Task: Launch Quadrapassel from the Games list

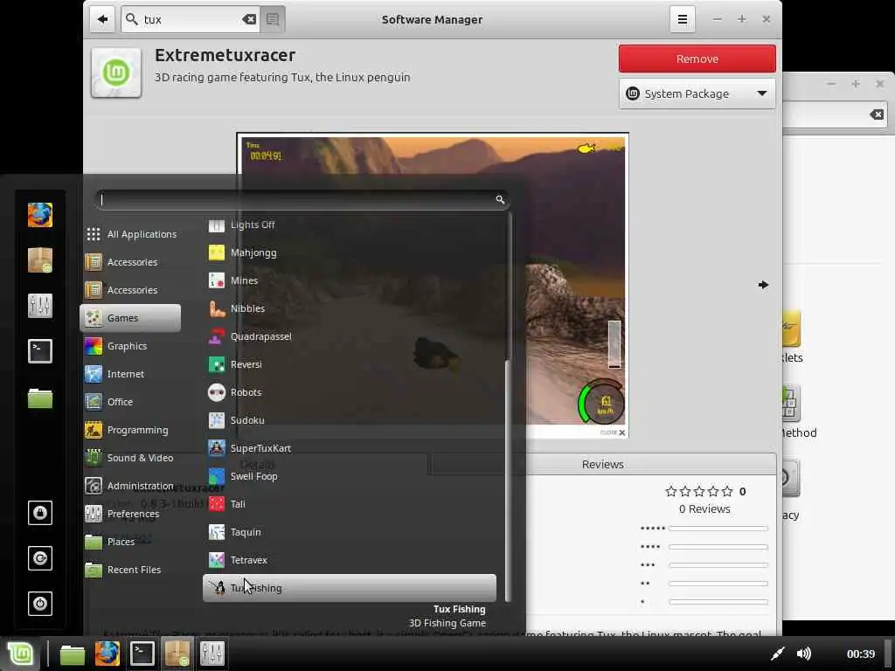Action: 350,336
